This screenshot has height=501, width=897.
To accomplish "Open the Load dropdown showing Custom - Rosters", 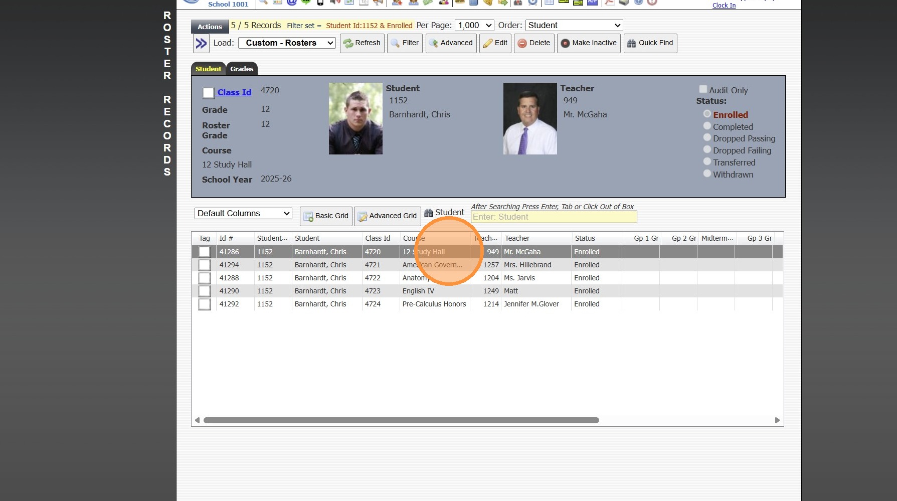I will pos(287,43).
